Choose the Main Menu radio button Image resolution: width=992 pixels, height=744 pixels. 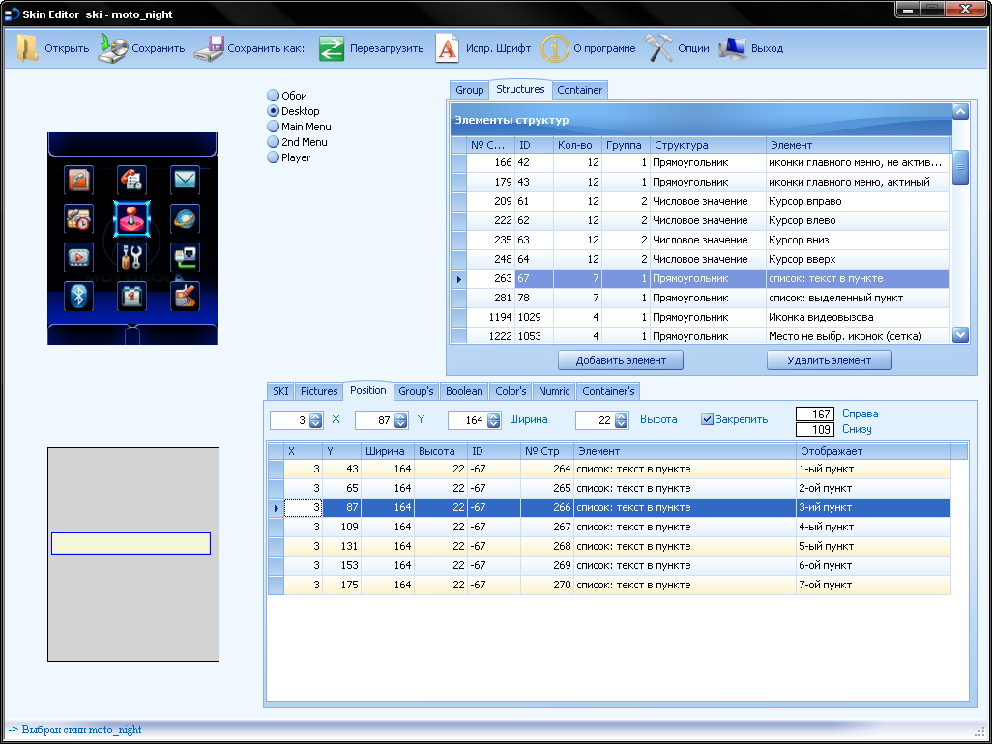[x=274, y=127]
